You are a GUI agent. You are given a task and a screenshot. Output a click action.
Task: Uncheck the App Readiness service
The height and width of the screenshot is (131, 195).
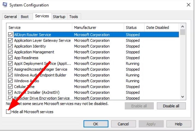[x=10, y=58]
